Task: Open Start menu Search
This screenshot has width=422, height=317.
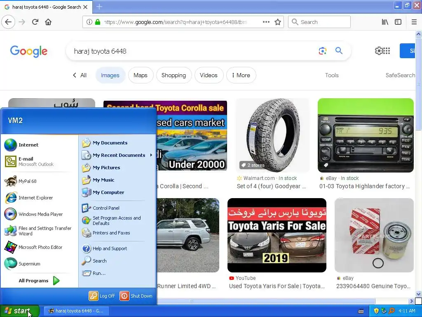Action: point(117,261)
